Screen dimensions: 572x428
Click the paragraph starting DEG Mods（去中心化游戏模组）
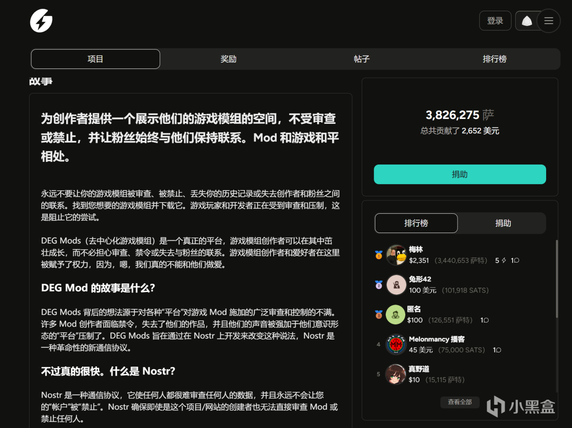(190, 253)
